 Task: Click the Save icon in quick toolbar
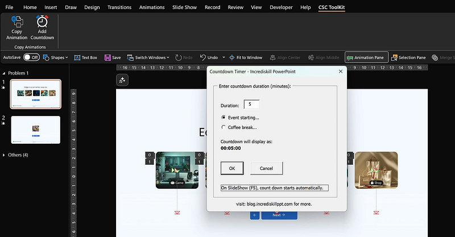[107, 57]
